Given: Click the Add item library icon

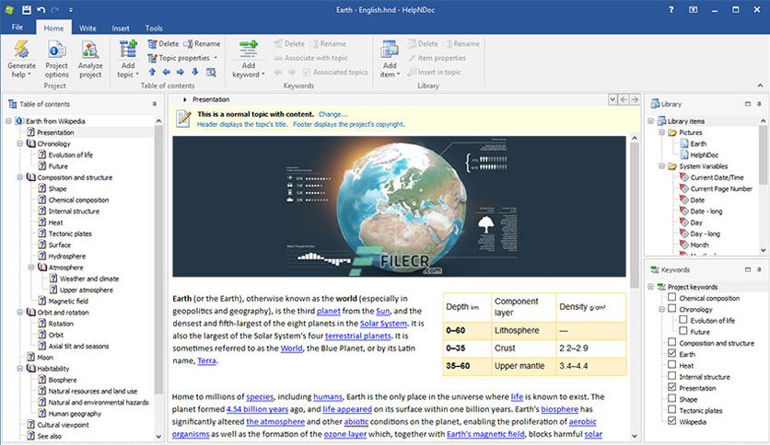Looking at the screenshot, I should coord(390,51).
